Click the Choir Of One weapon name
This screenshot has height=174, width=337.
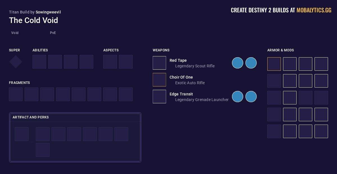(x=181, y=77)
